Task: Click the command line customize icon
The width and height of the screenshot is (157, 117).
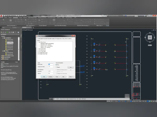Action: click(52, 99)
